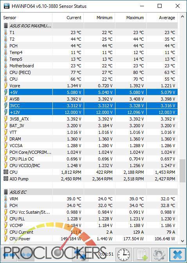Click the 80 °C maximum value of CPU (PECI)
This screenshot has width=187, height=263.
pyautogui.click(x=138, y=72)
